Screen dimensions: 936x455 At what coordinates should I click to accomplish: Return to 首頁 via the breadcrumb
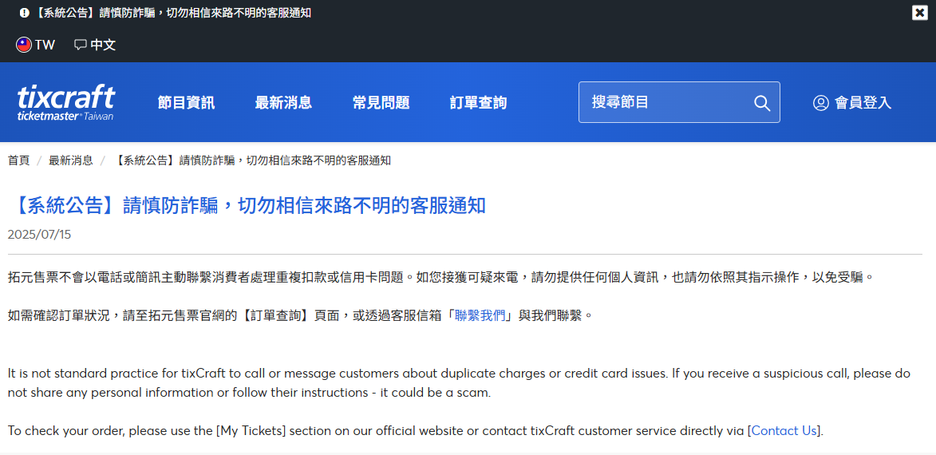click(x=18, y=160)
